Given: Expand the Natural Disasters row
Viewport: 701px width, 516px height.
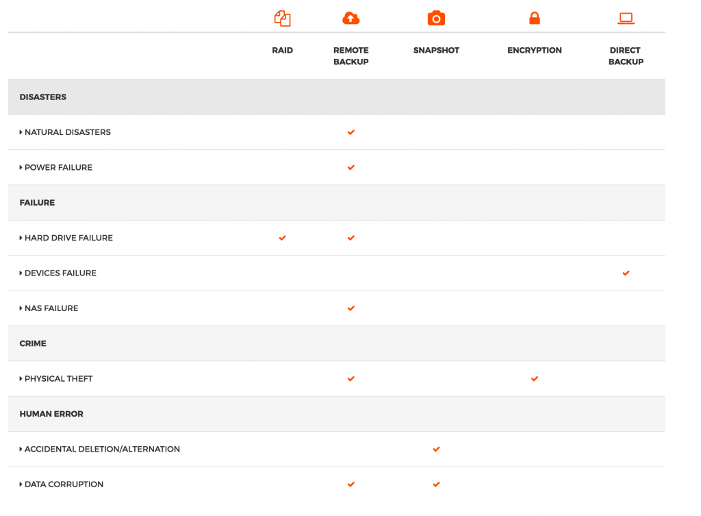Looking at the screenshot, I should point(66,132).
